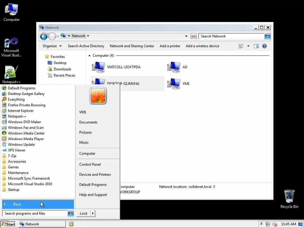Open the Organize menu
The image size is (304, 228).
pyautogui.click(x=52, y=46)
